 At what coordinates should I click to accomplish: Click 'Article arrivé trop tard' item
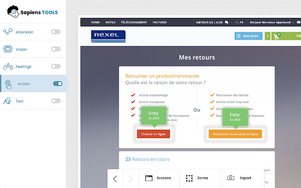[x=232, y=102]
